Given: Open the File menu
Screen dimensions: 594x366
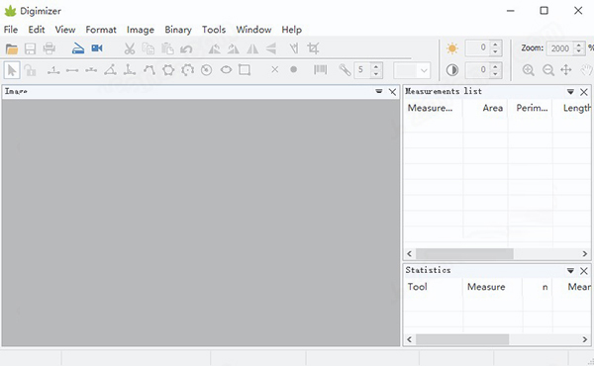Looking at the screenshot, I should 11,30.
